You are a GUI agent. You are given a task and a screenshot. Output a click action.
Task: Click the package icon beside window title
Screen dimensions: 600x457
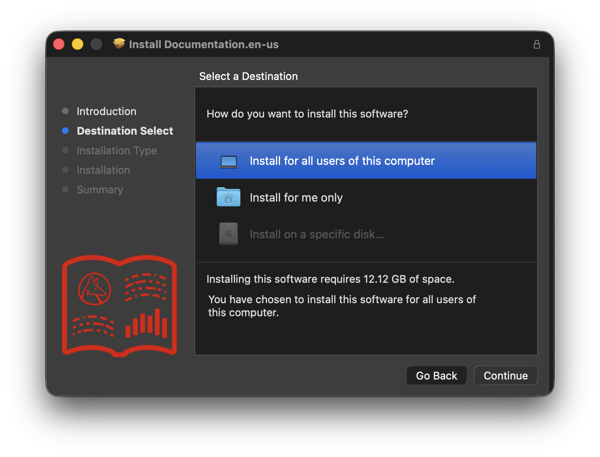click(119, 44)
